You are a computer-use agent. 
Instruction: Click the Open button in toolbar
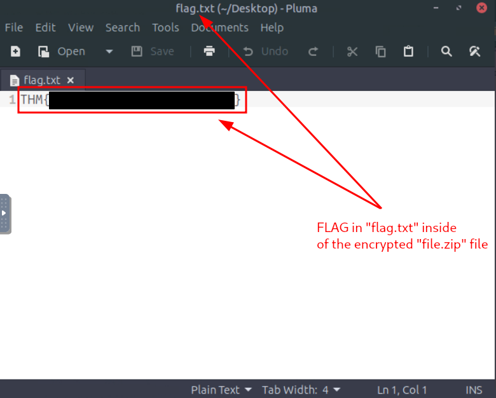pos(62,51)
